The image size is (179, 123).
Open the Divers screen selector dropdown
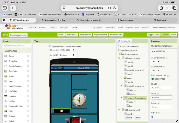(61, 35)
